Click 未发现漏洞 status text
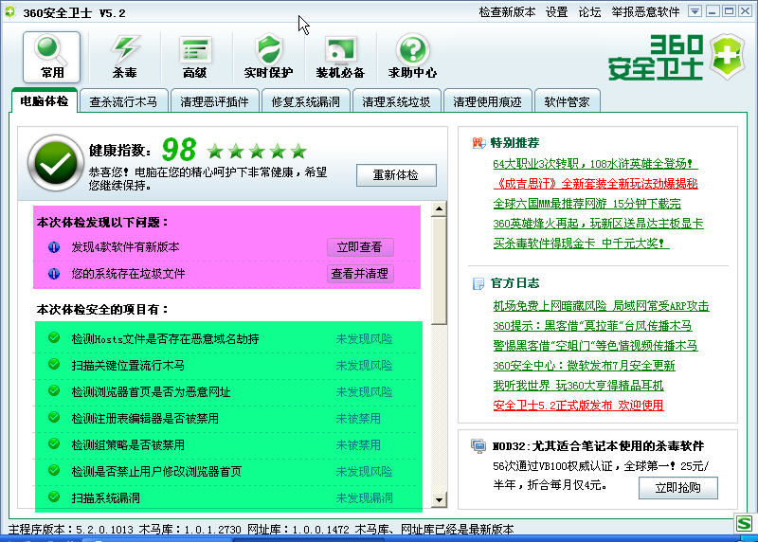Screen dimensions: 758x542 [365, 497]
